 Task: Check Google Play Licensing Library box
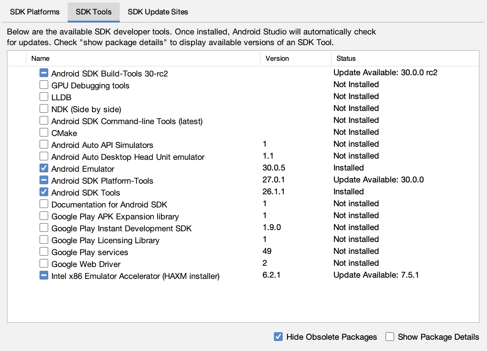44,240
